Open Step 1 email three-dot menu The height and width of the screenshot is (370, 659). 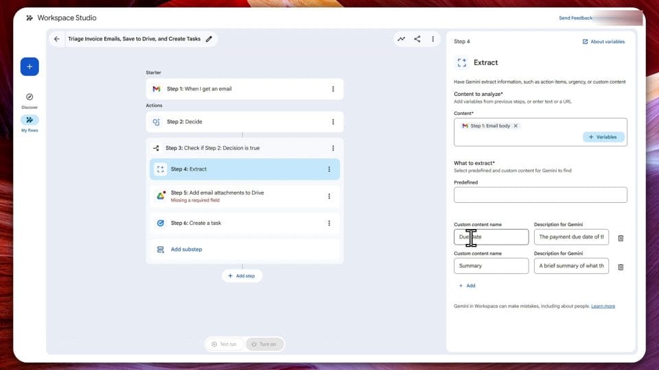(333, 89)
